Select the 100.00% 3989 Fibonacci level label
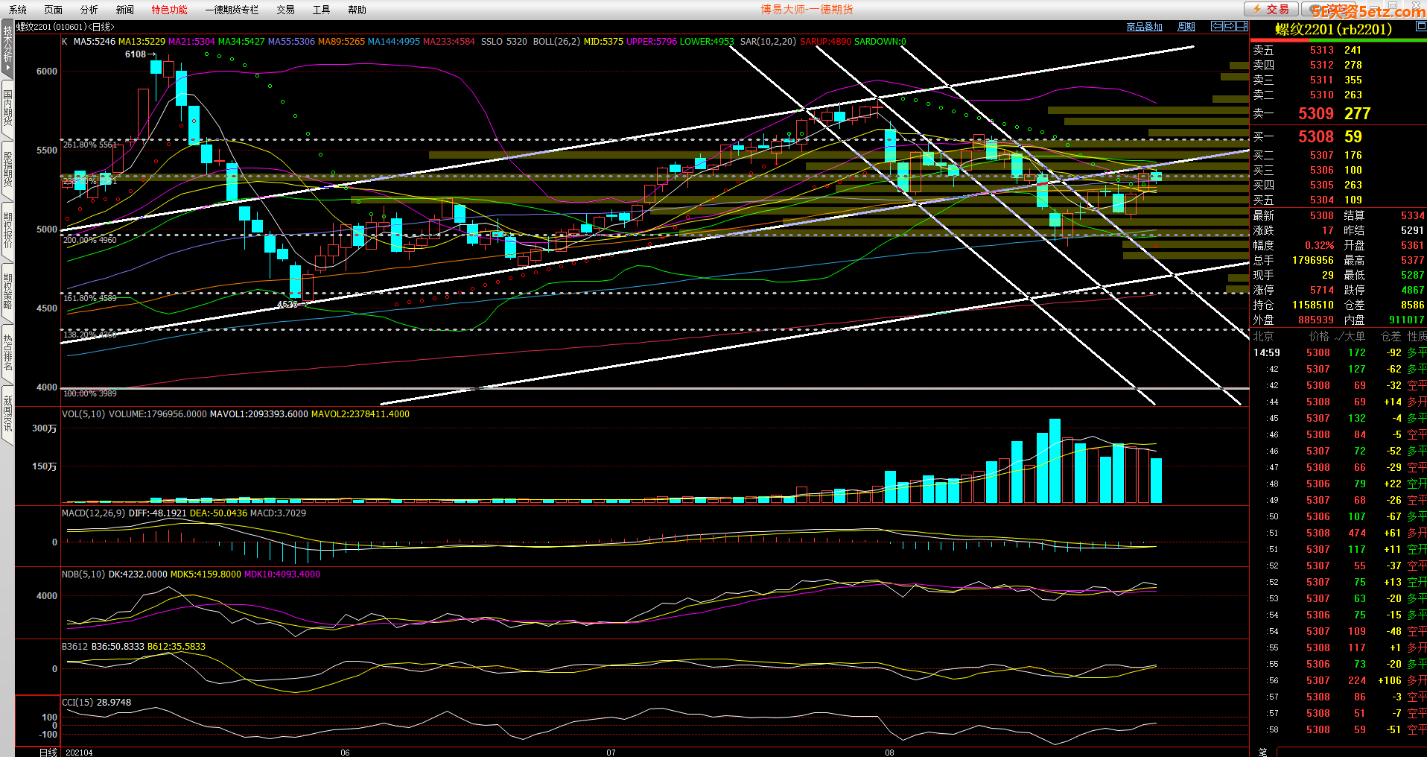The image size is (1427, 757). (x=89, y=393)
